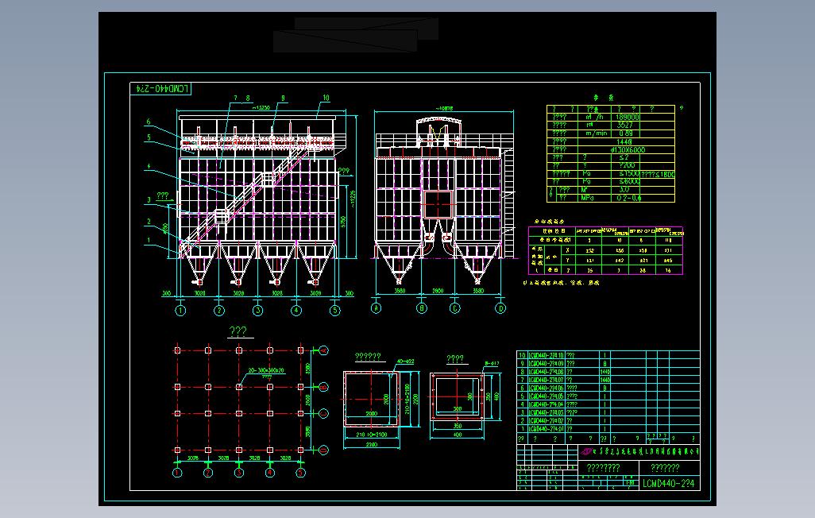
Task: Select the 3527 value in the parameter table
Action: (625, 126)
